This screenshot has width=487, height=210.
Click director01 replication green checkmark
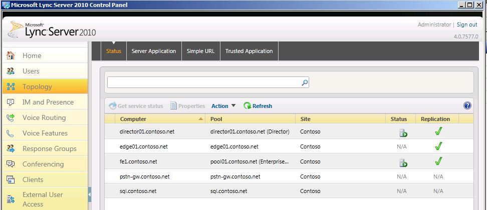[x=438, y=131]
